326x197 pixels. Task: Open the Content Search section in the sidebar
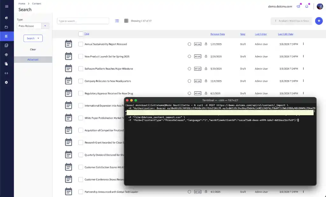tap(7, 36)
